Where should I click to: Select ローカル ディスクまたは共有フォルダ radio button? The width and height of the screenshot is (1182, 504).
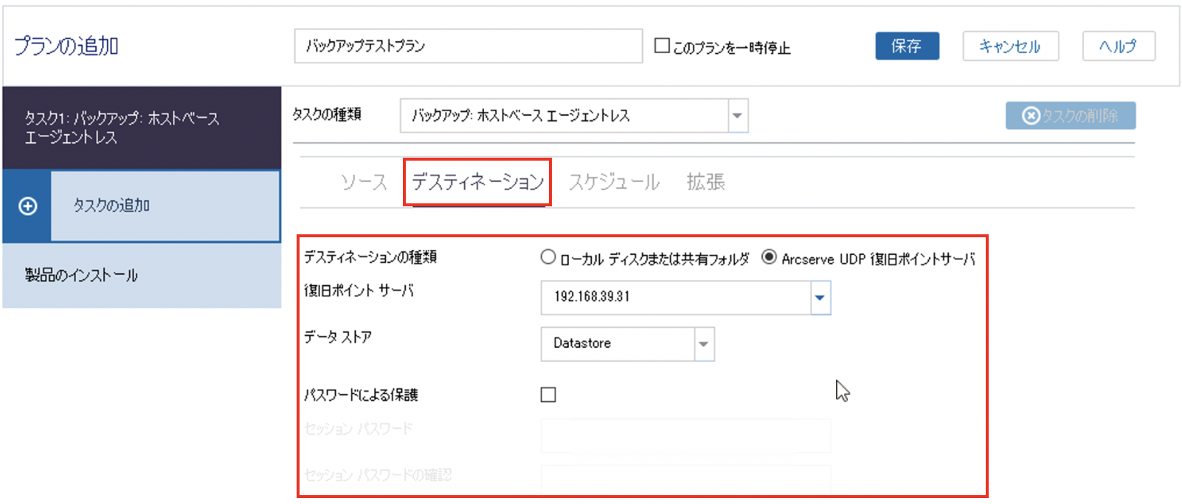547,257
